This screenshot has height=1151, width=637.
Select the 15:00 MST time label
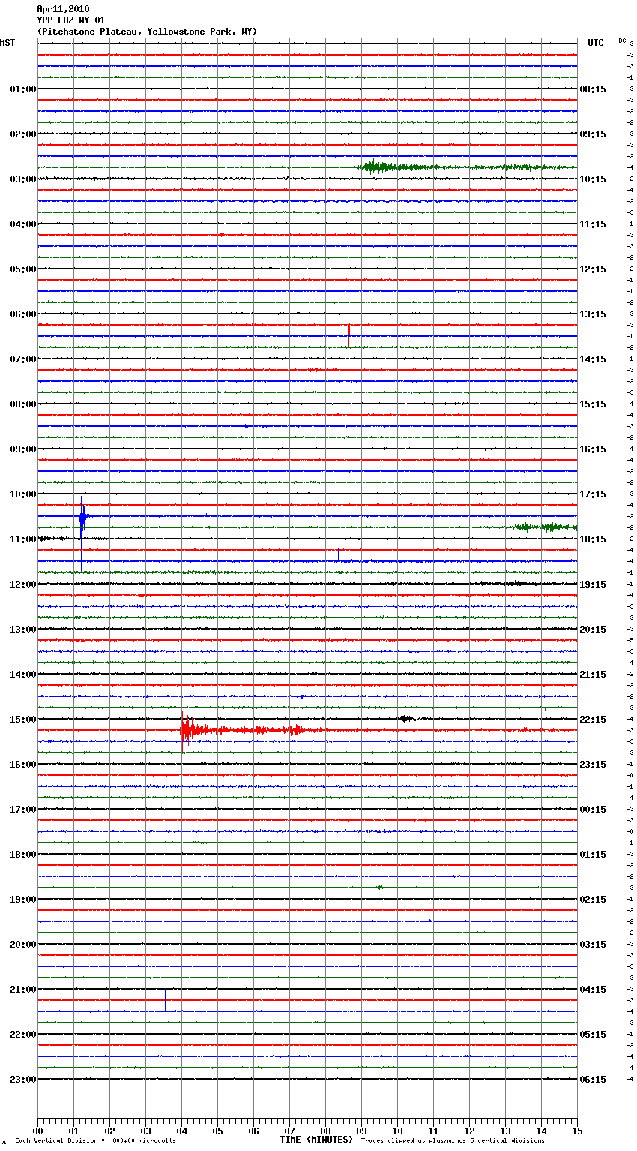(x=23, y=720)
